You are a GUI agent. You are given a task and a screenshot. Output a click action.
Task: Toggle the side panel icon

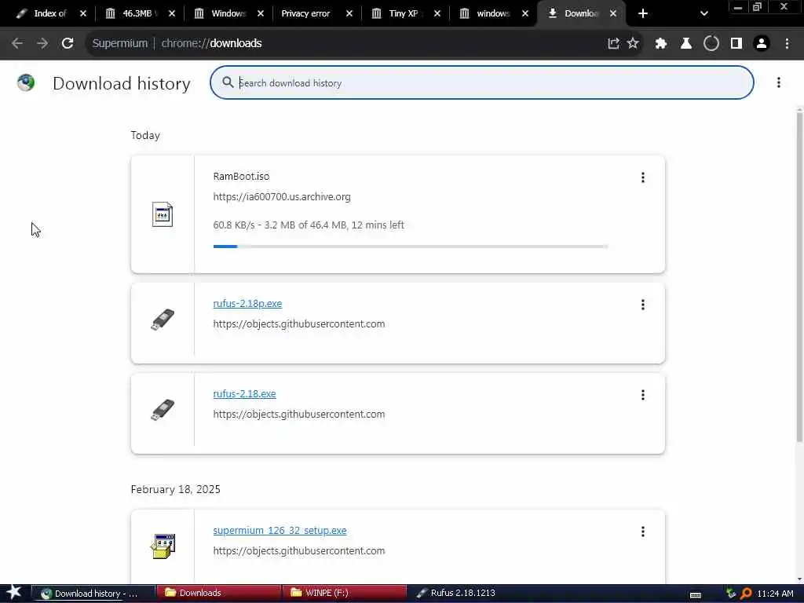pos(736,44)
